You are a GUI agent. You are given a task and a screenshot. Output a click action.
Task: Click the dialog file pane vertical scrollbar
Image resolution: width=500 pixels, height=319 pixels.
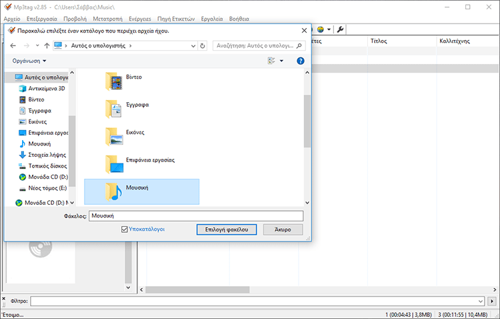[x=307, y=121]
